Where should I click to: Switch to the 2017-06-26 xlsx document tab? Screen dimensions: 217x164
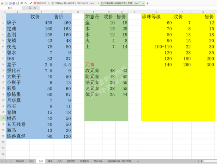click(x=73, y=3)
